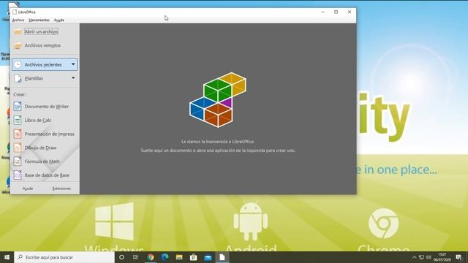
Task: Open Microsoft Store from taskbar
Action: pyautogui.click(x=193, y=257)
